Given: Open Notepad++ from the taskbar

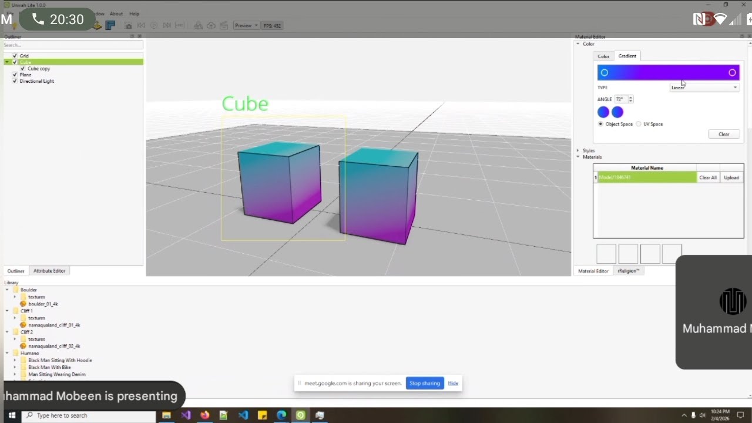Looking at the screenshot, I should click(224, 415).
